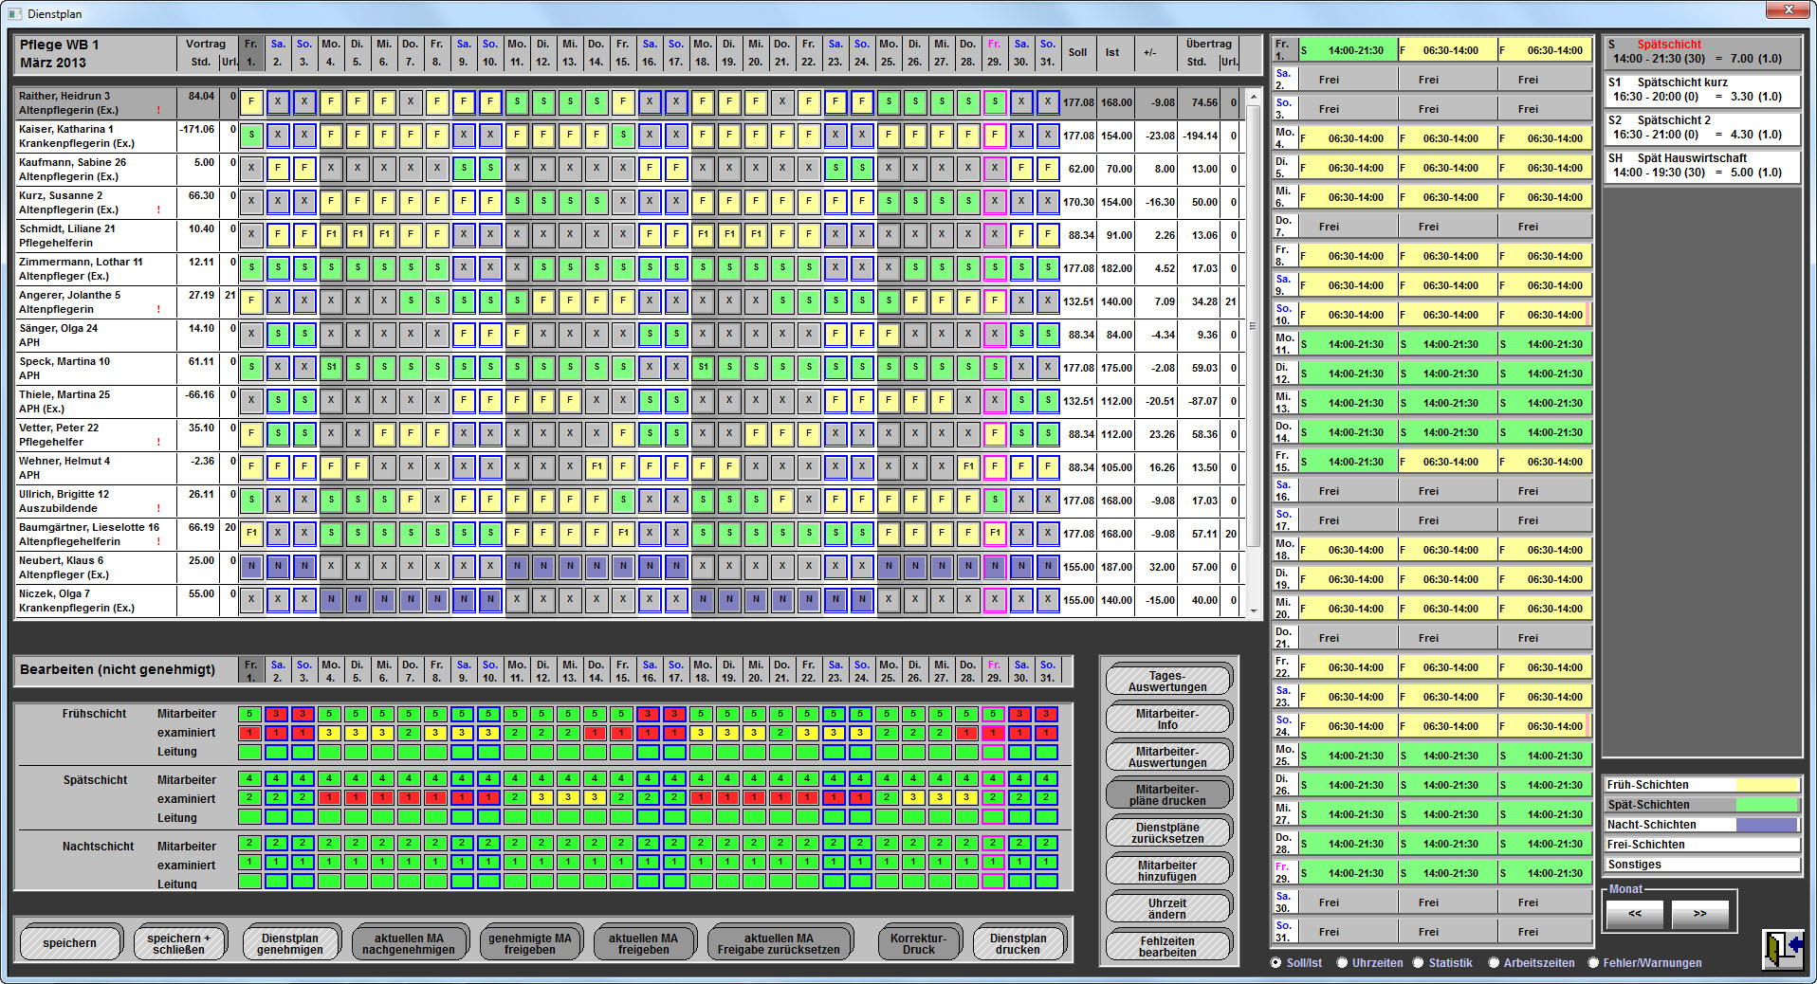Select Sonstiges legend entry
The height and width of the screenshot is (984, 1817).
1702,865
